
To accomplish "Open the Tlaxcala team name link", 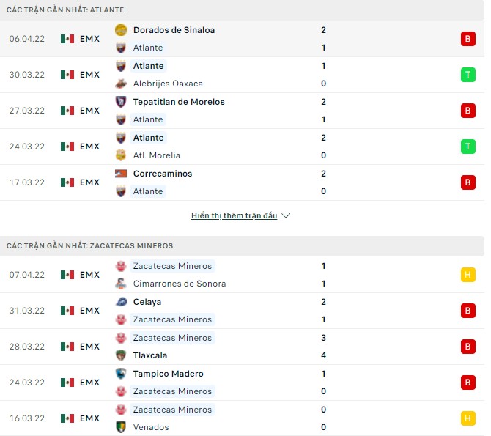I will click(x=150, y=355).
